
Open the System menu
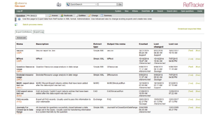(118, 11)
